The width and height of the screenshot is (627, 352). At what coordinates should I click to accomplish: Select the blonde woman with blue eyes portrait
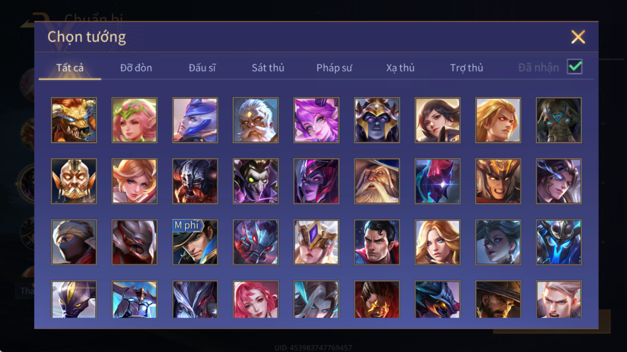pos(438,242)
